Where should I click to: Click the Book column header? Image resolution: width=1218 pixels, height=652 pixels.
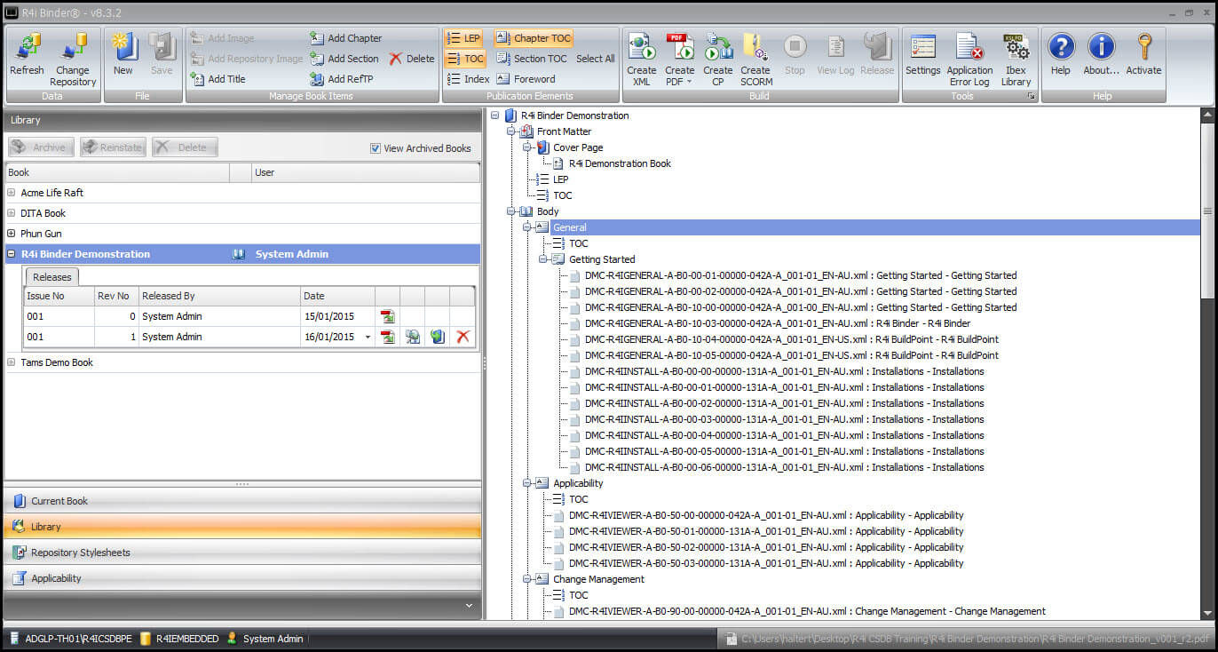(x=116, y=172)
